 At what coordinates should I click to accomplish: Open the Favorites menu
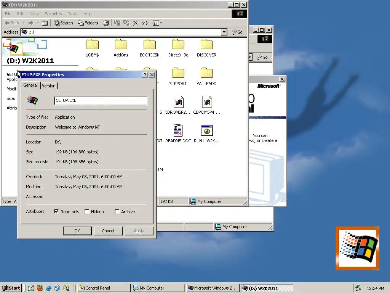(x=53, y=14)
